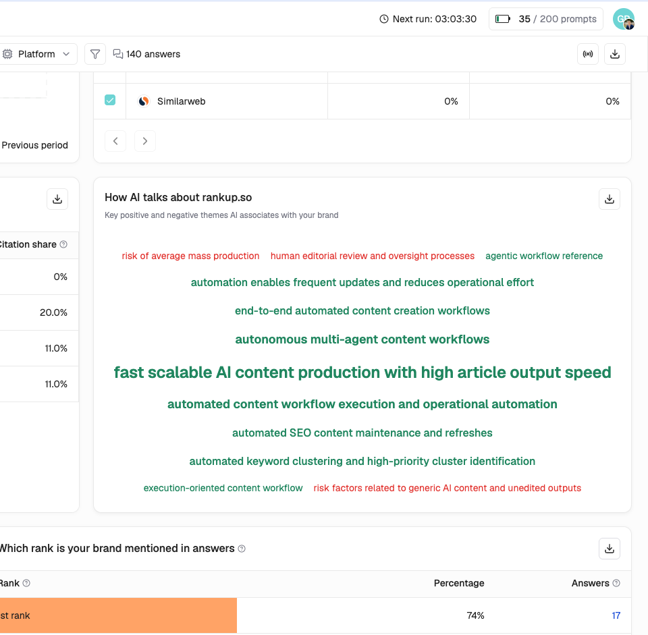Viewport: 648px width, 635px height.
Task: Click the orange 1st rank bar
Action: (x=118, y=615)
